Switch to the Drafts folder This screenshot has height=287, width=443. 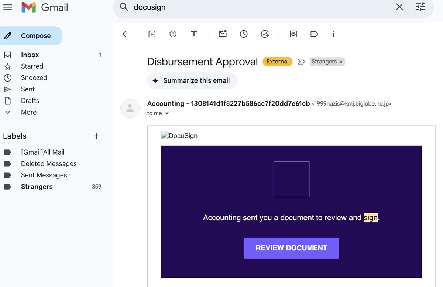30,100
